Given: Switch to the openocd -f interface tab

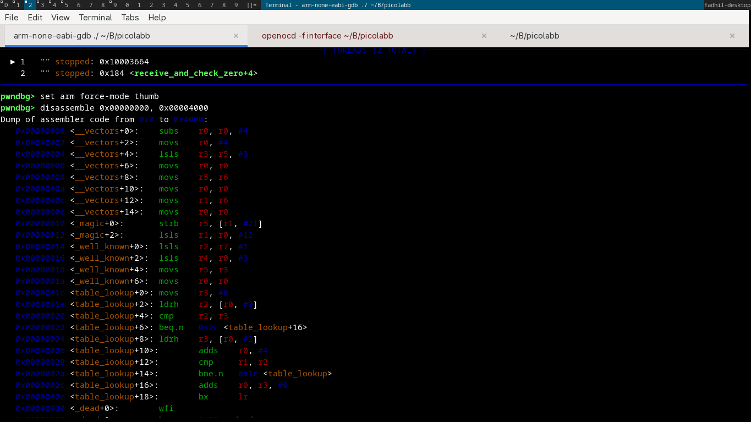Looking at the screenshot, I should tap(327, 36).
